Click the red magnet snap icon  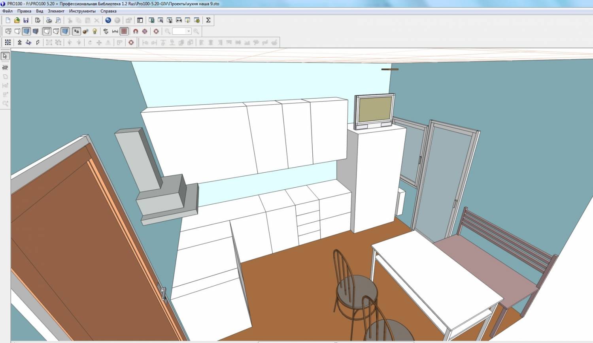pyautogui.click(x=136, y=31)
